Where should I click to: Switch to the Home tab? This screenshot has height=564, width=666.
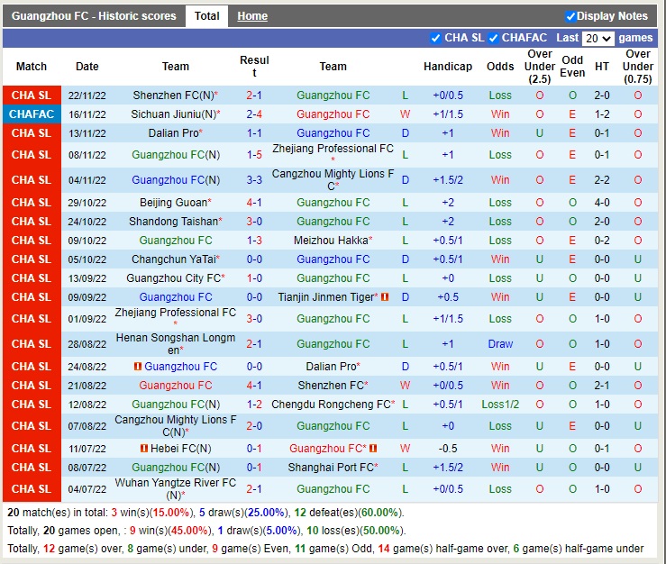pyautogui.click(x=252, y=16)
